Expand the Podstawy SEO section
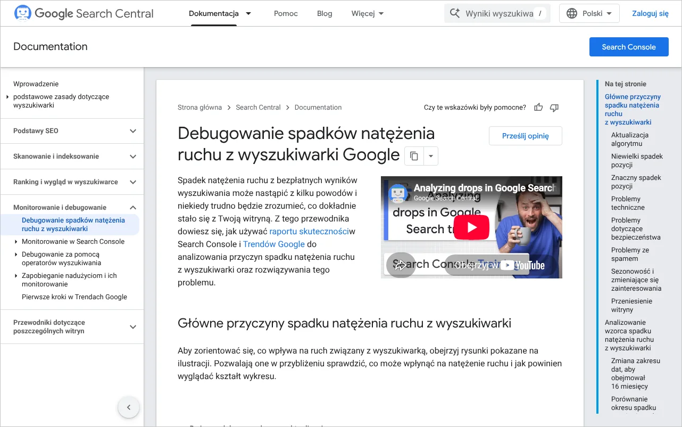 point(133,131)
